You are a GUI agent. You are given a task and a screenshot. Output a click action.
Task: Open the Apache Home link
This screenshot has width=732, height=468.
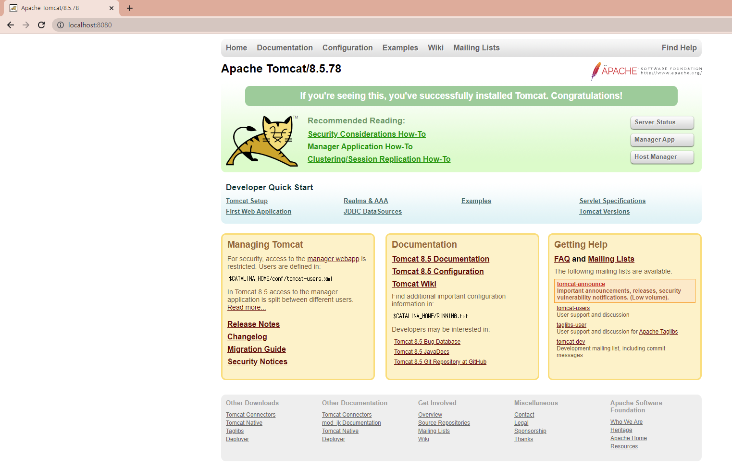tap(629, 438)
